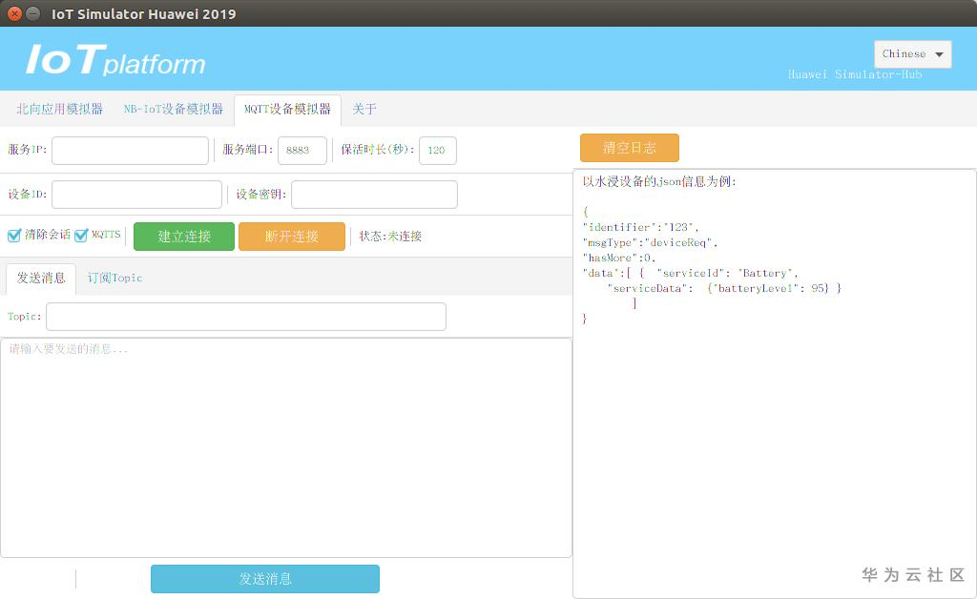Screen dimensions: 977x599
Task: Click the message text area
Action: tap(286, 447)
